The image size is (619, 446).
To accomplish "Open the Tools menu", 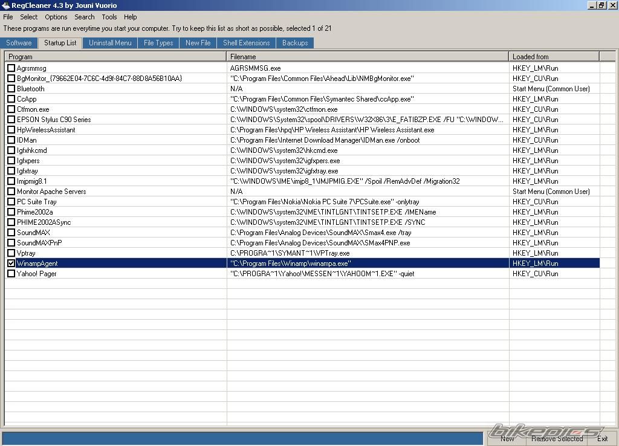I will tap(109, 17).
